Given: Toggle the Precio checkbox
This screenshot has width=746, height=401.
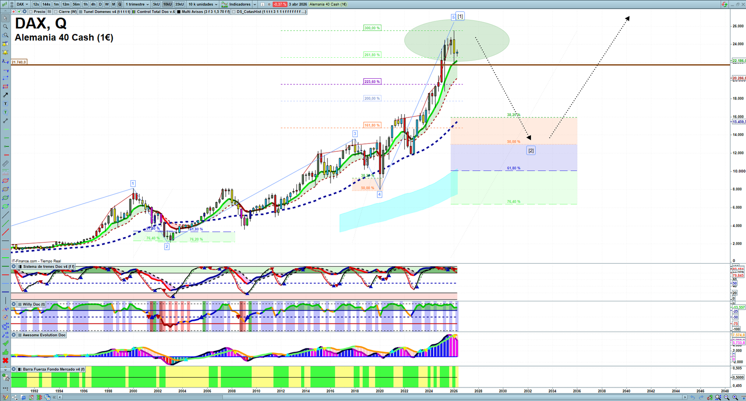Looking at the screenshot, I should (x=31, y=12).
